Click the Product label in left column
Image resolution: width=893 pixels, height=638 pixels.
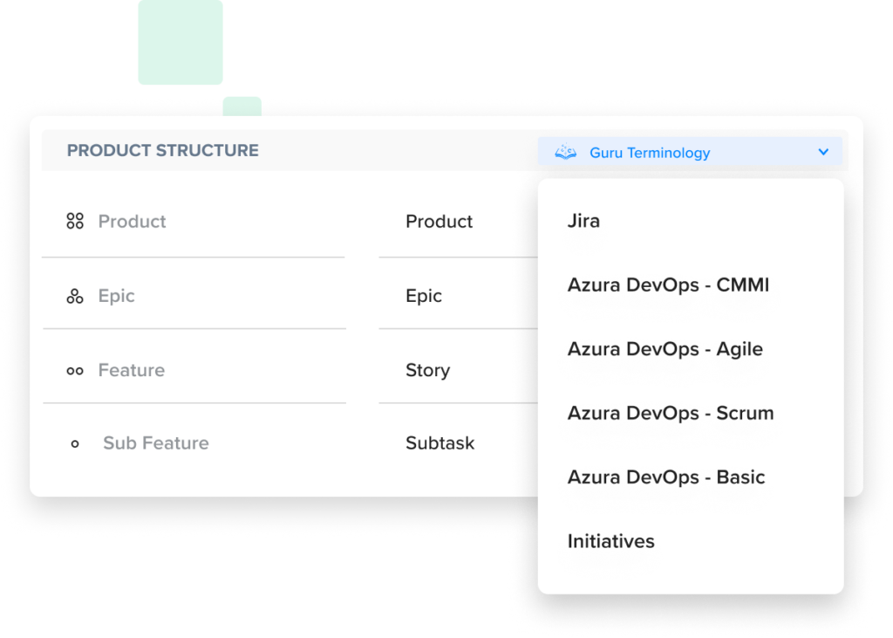pos(132,222)
